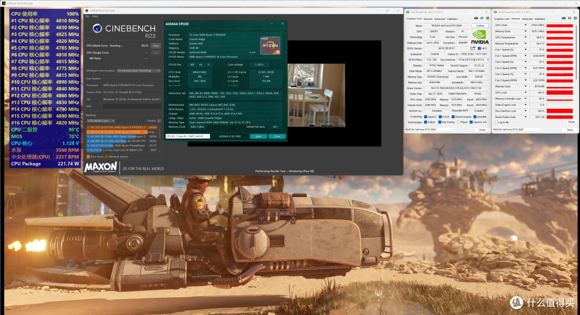Click the NVIDIA logo in GPU-Z
Viewport: 580px width, 315px height.
pyautogui.click(x=480, y=38)
